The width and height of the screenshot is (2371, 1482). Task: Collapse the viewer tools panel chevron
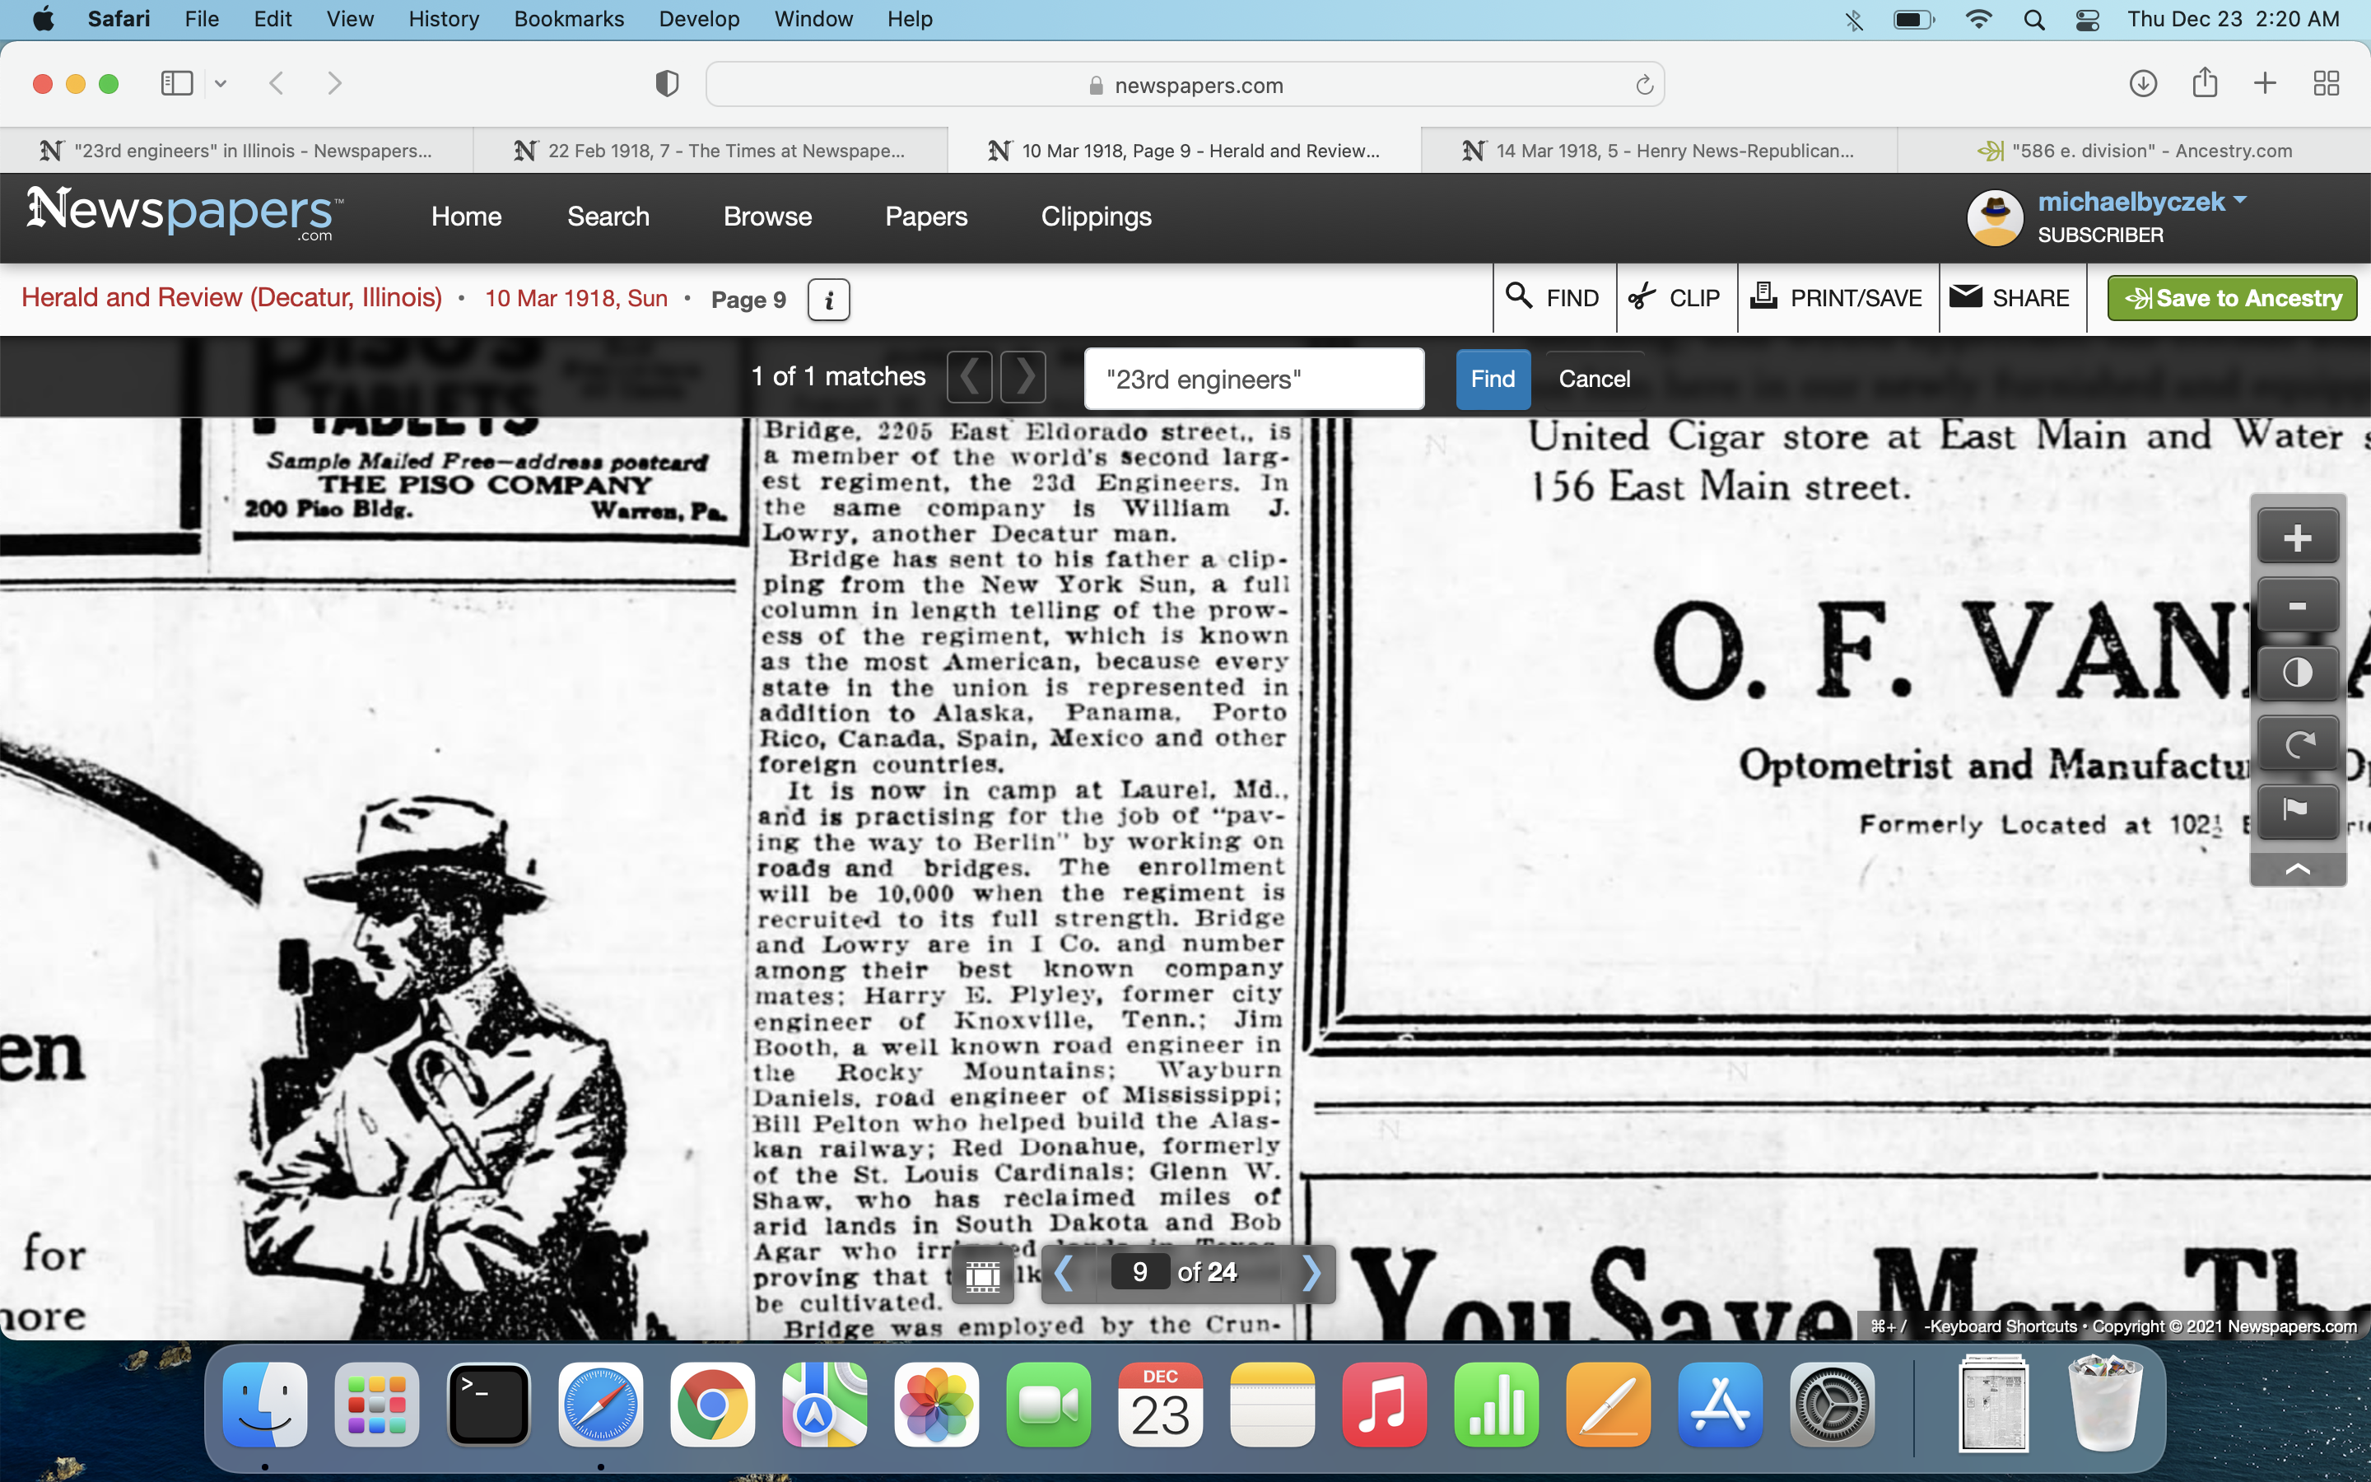coord(2297,869)
